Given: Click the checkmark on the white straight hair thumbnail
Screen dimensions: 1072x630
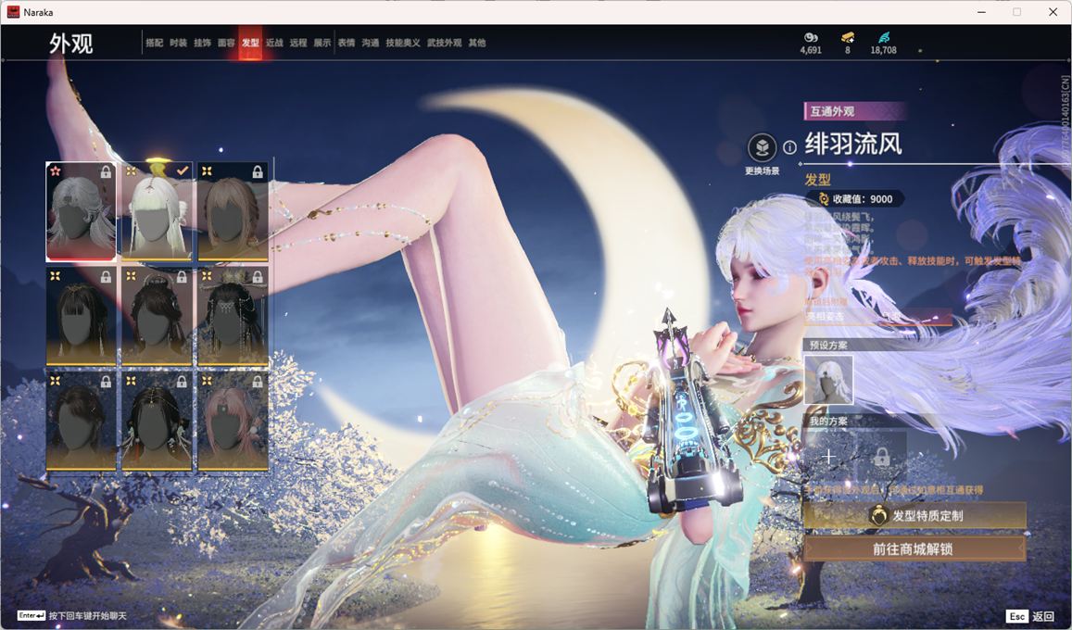Looking at the screenshot, I should pos(182,170).
